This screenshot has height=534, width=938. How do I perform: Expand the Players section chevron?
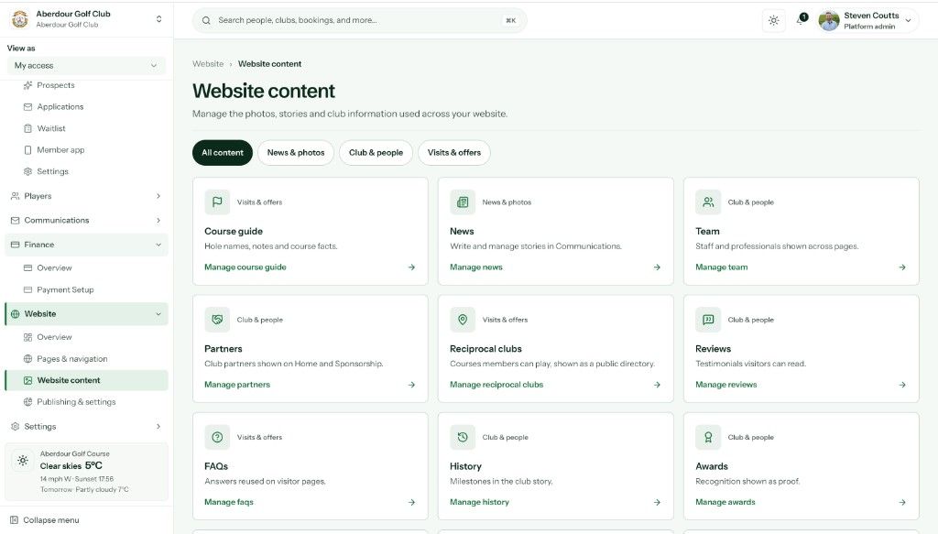click(158, 195)
